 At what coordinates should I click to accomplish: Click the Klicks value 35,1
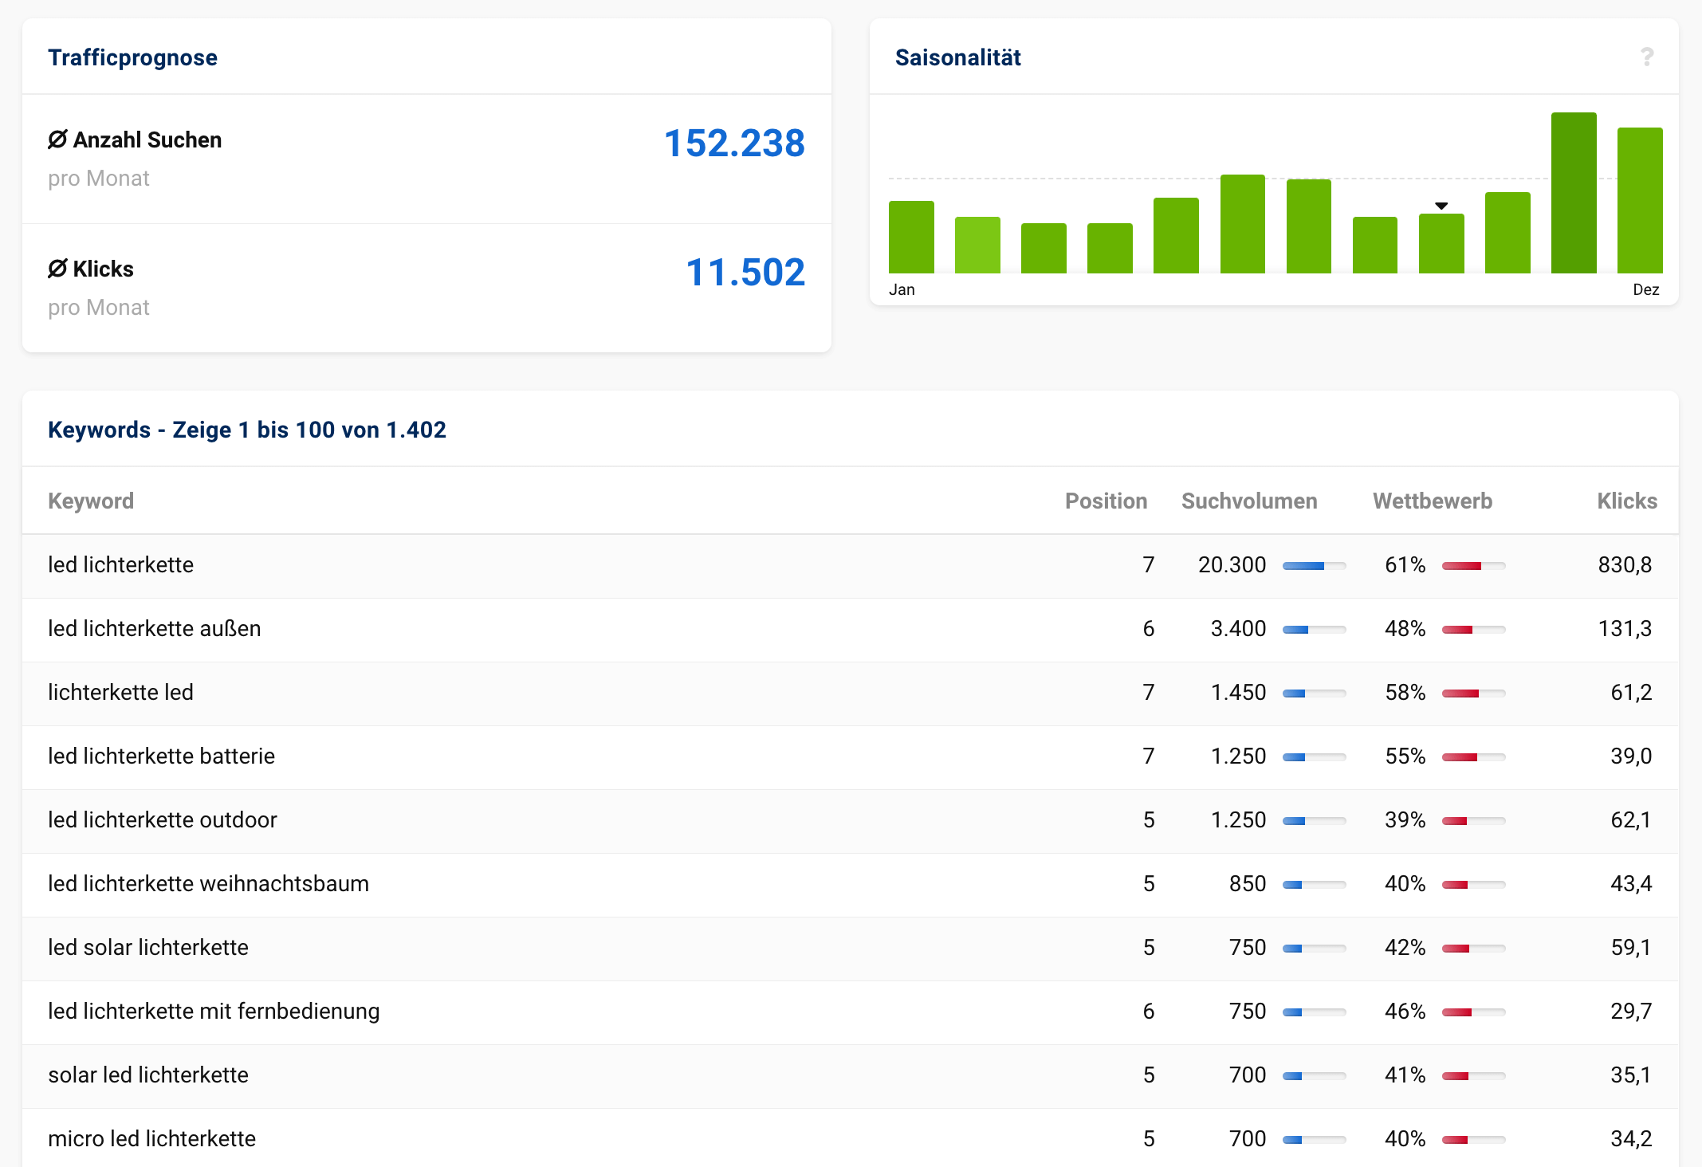click(x=1631, y=1075)
